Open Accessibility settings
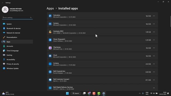Viewport: 171px width, 96px height. (17, 59)
